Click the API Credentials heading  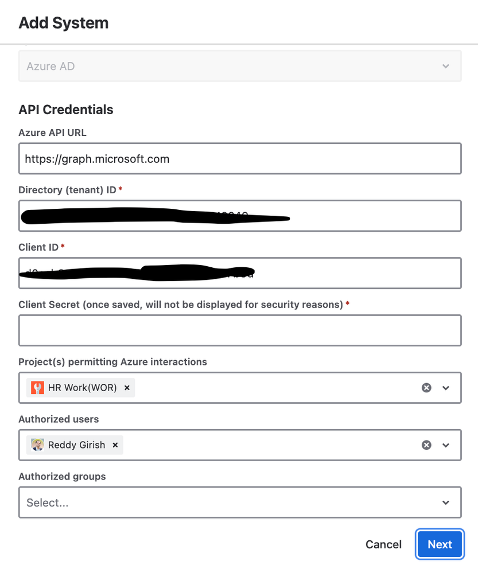tap(66, 110)
